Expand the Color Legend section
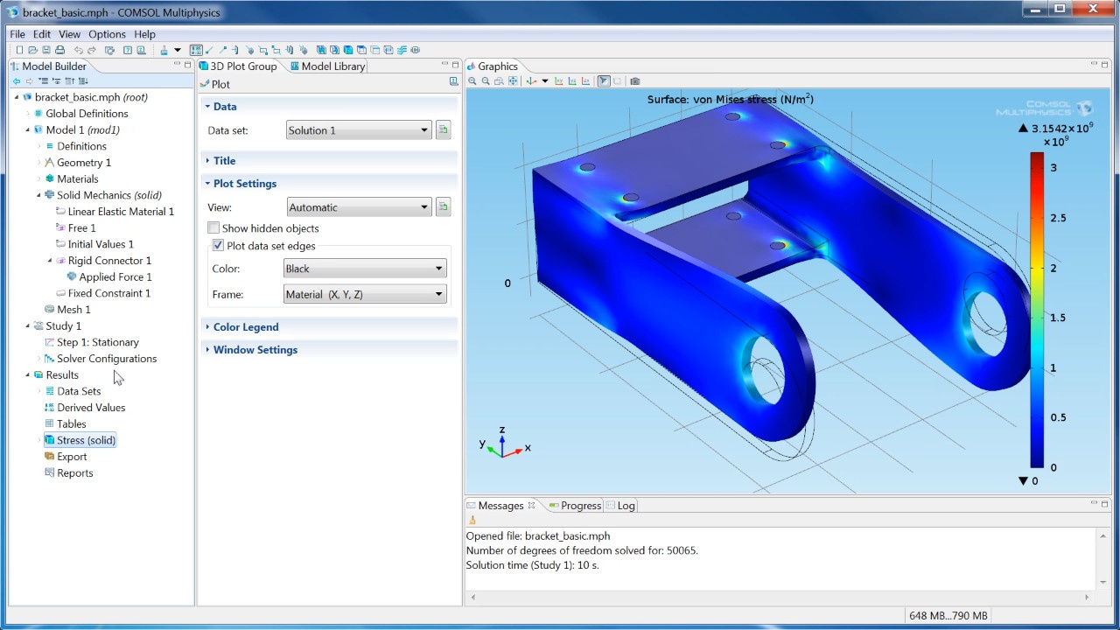This screenshot has width=1120, height=630. tap(246, 326)
